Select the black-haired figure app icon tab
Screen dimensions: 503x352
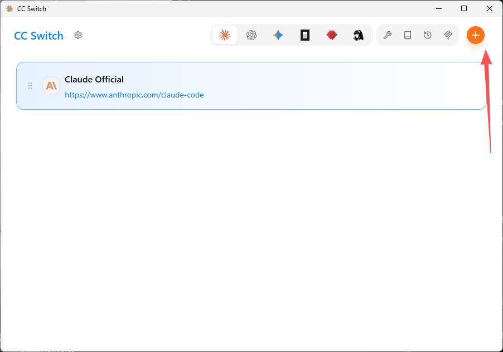(359, 35)
